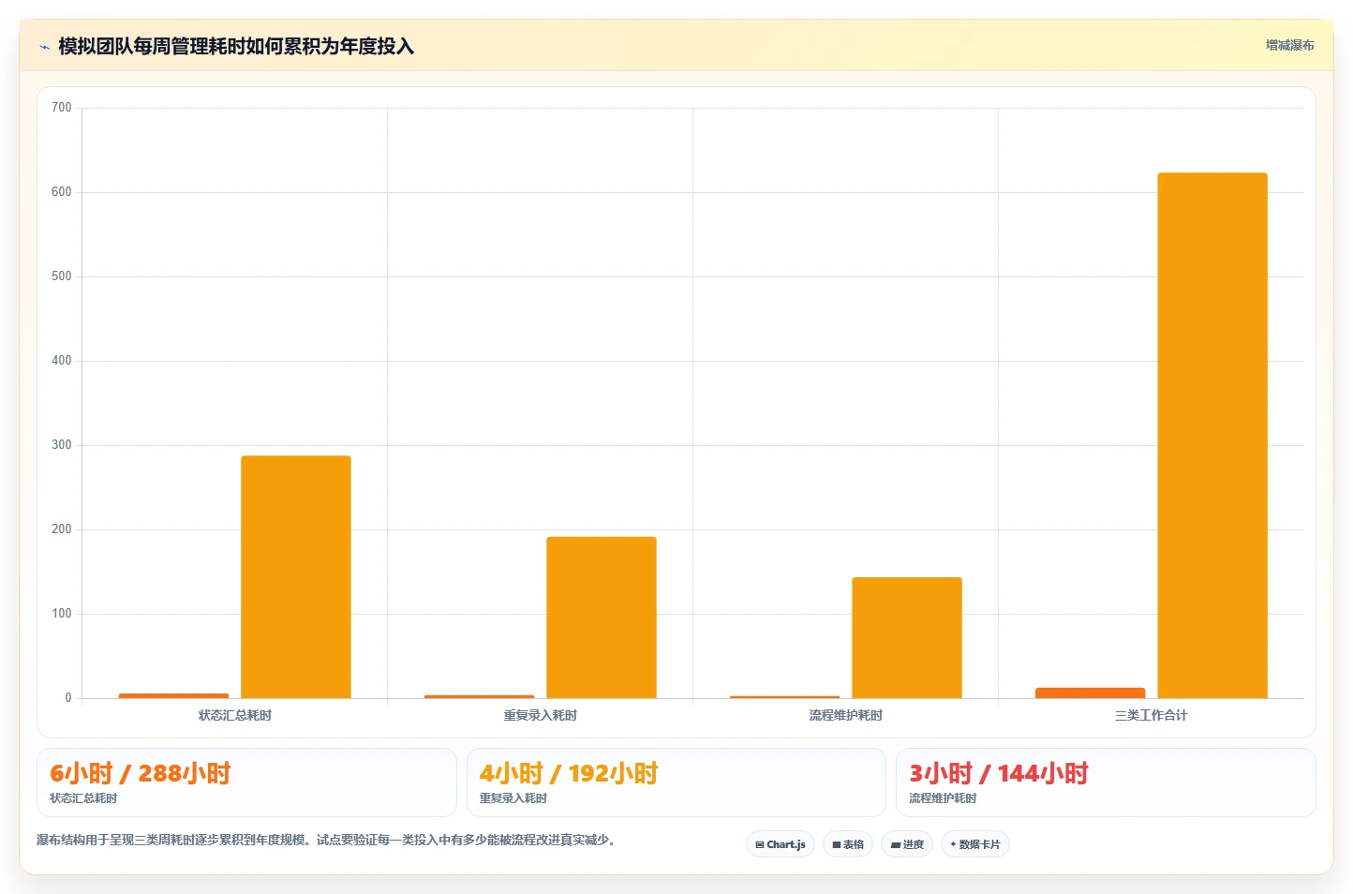The height and width of the screenshot is (894, 1353).
Task: Click the tall amber bar for 重复录入耗时
Action: click(602, 618)
